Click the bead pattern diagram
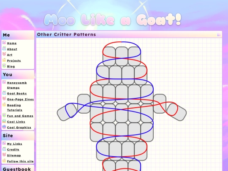This screenshot has width=228, height=171. coord(122,106)
